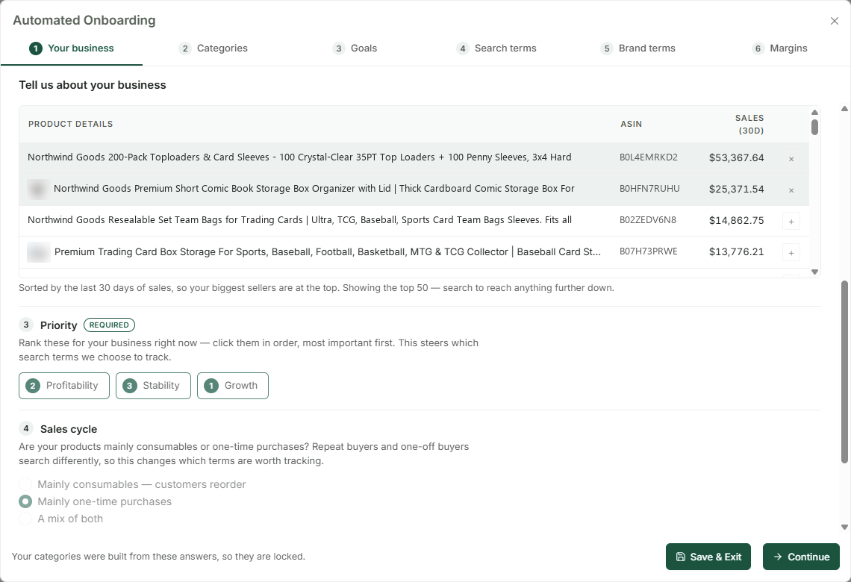Click the product table scrollbar thumb
The width and height of the screenshot is (851, 582).
click(814, 127)
